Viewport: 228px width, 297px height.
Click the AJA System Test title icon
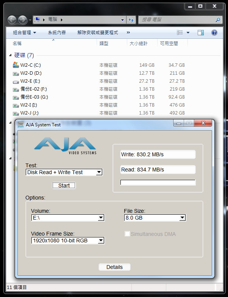21,125
